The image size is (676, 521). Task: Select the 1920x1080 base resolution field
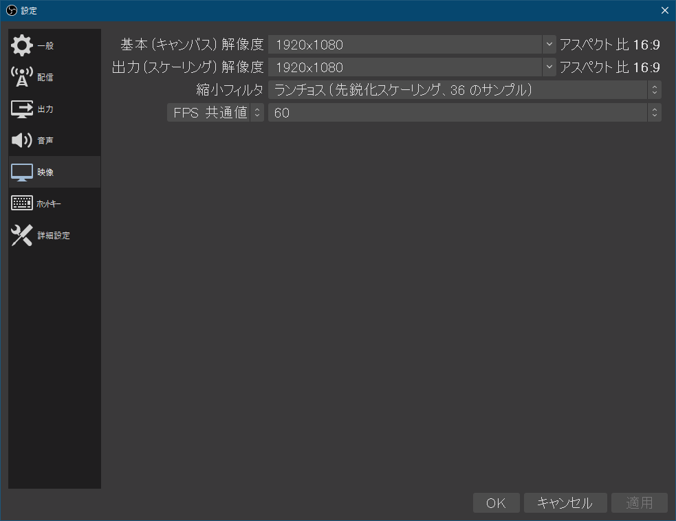pyautogui.click(x=406, y=44)
